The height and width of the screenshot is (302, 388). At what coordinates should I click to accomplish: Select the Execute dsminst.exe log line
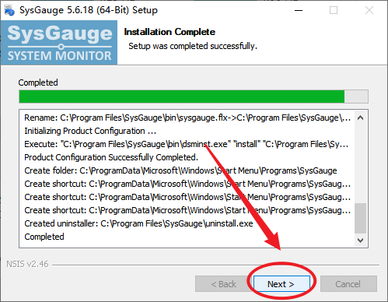187,144
